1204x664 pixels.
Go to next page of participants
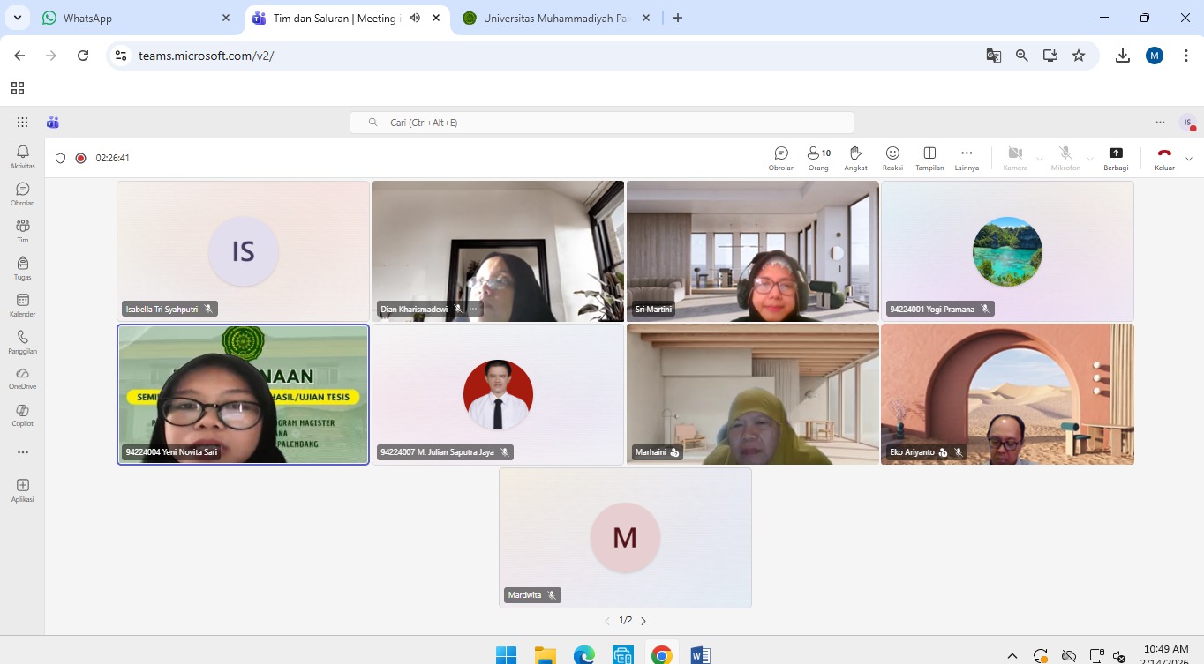[x=643, y=621]
